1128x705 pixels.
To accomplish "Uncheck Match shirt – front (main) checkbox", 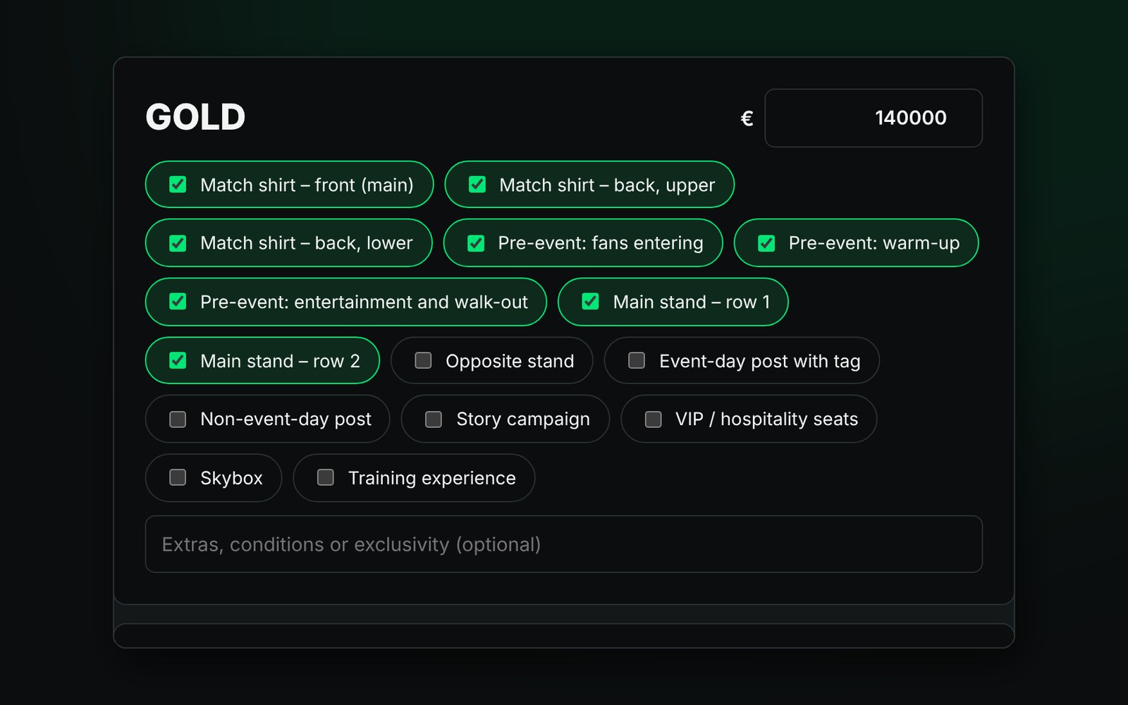I will (178, 185).
